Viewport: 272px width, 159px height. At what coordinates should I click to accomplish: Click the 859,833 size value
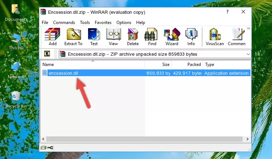point(158,73)
